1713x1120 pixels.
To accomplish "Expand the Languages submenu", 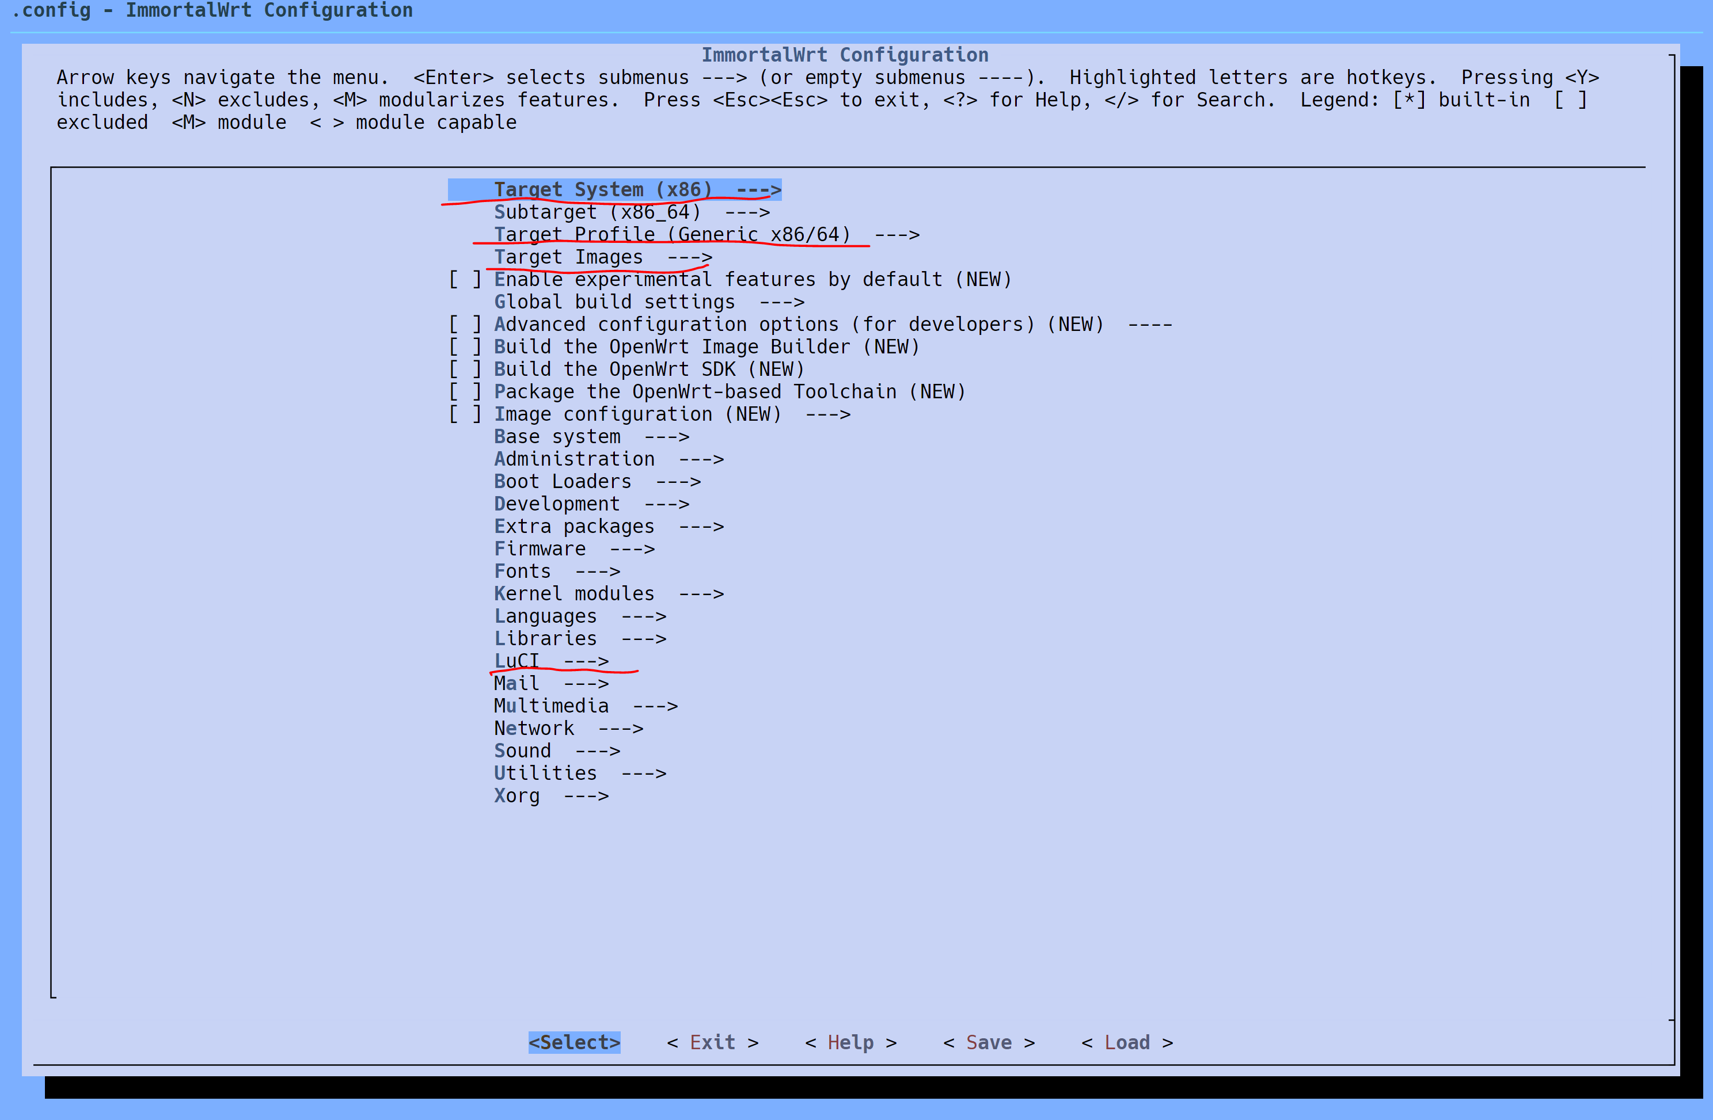I will coord(580,616).
